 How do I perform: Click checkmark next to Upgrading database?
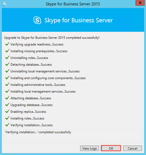pos(7,104)
